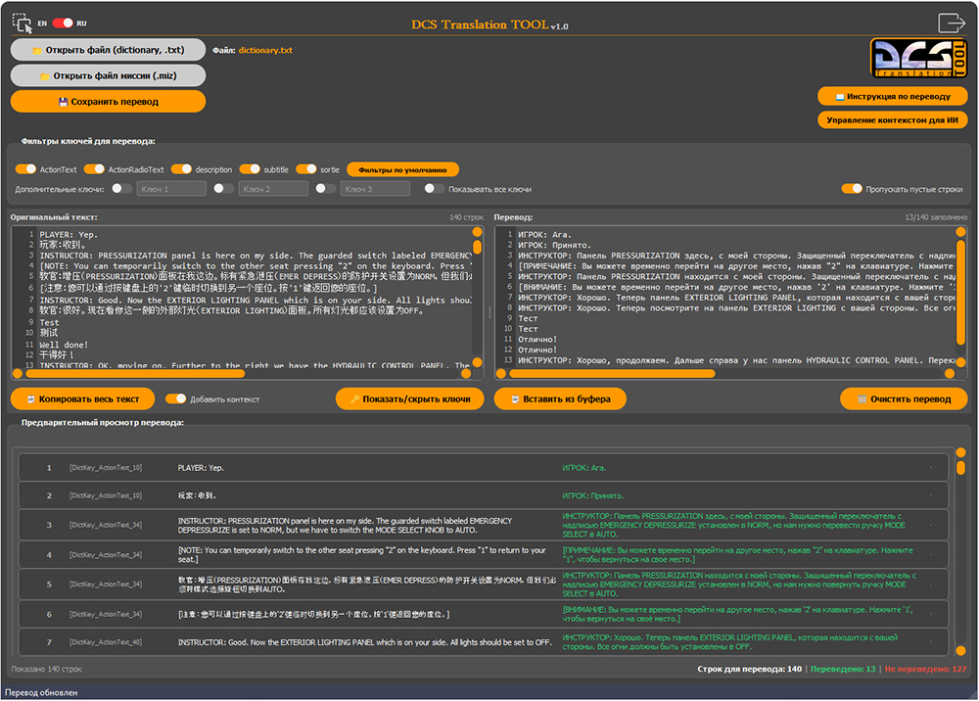Toggle the subtitle key filter
The height and width of the screenshot is (701, 979).
click(x=249, y=167)
